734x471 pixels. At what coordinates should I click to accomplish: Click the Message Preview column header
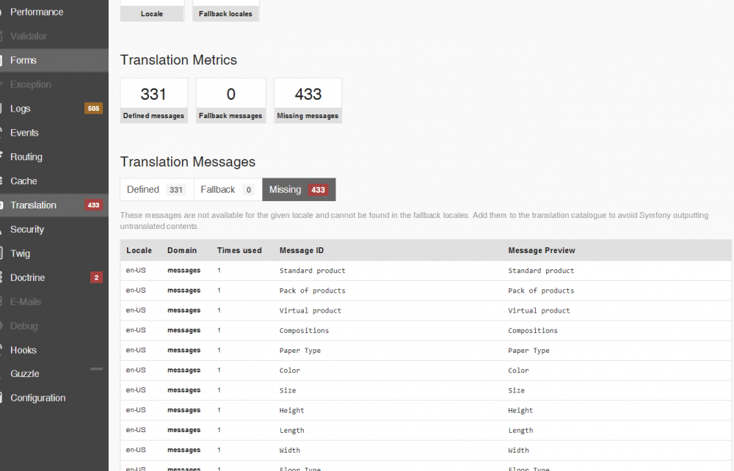pyautogui.click(x=542, y=251)
